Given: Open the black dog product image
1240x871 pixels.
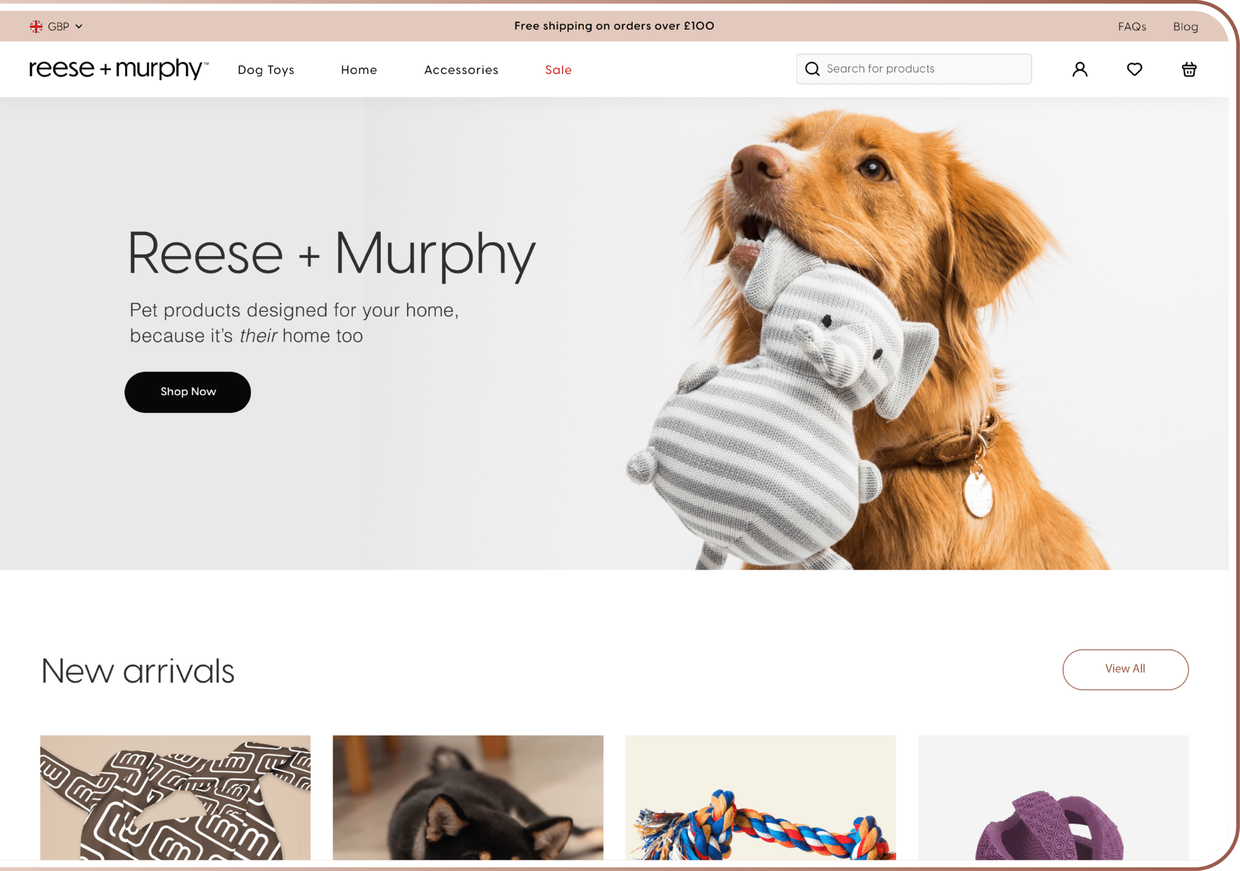Looking at the screenshot, I should click(x=468, y=797).
